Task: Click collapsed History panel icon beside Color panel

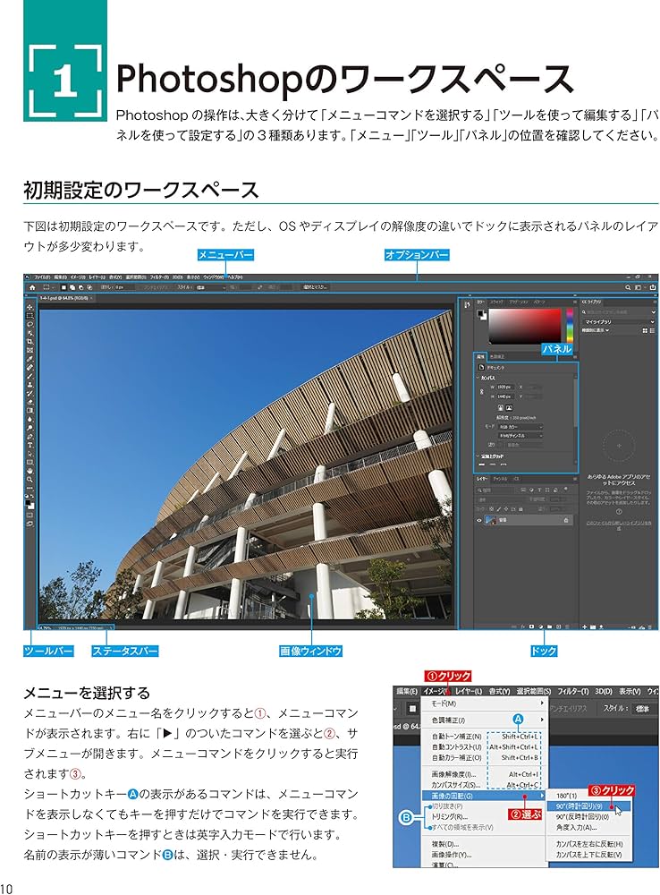Action: point(467,305)
